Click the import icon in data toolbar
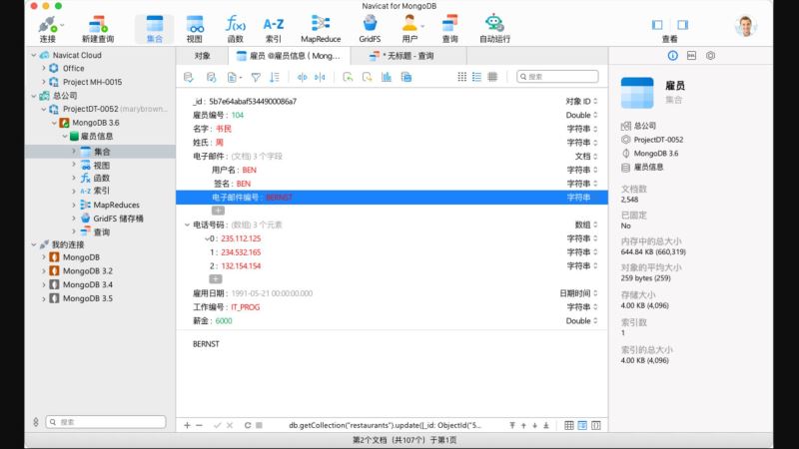The height and width of the screenshot is (449, 799). pyautogui.click(x=348, y=77)
